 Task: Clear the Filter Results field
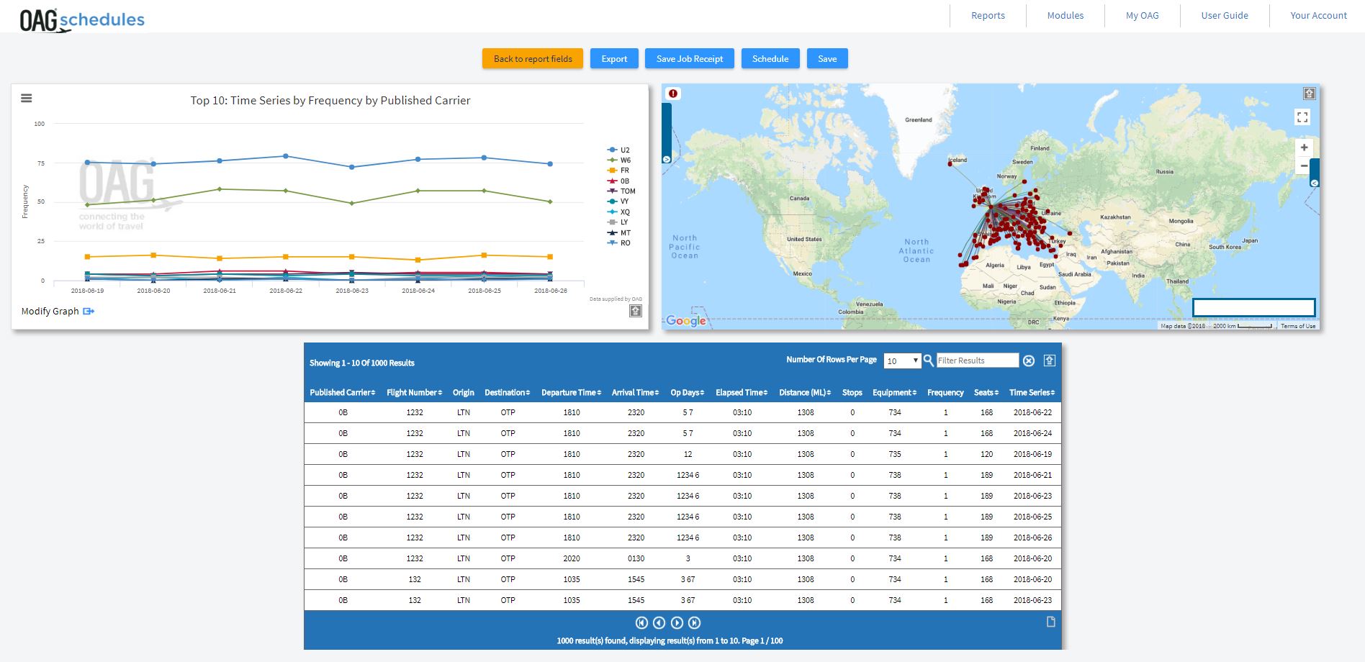coord(1029,361)
